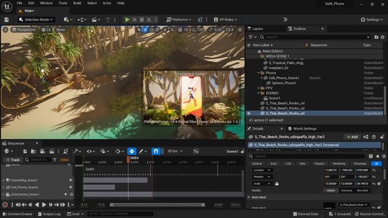Open Sequencer eye view options
This screenshot has width=388, height=218.
pyautogui.click(x=91, y=151)
